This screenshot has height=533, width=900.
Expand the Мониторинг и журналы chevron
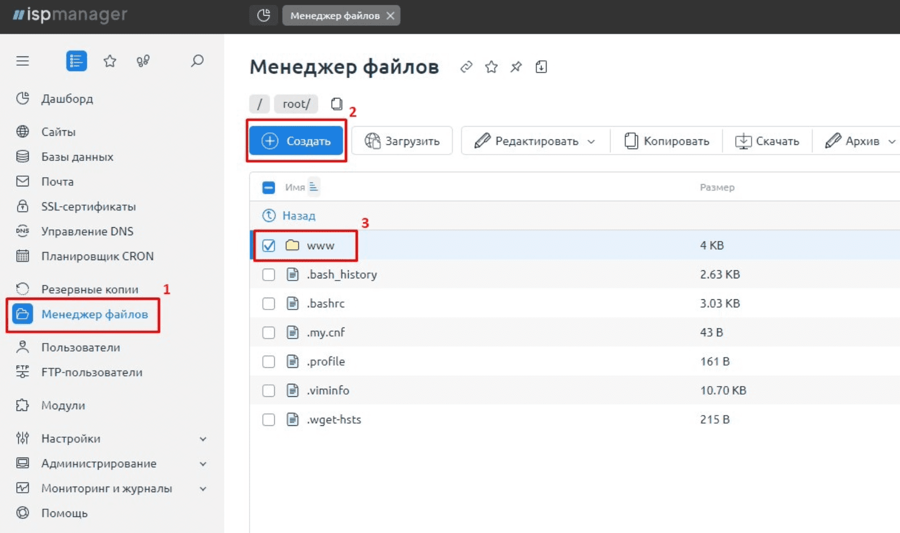coord(203,489)
